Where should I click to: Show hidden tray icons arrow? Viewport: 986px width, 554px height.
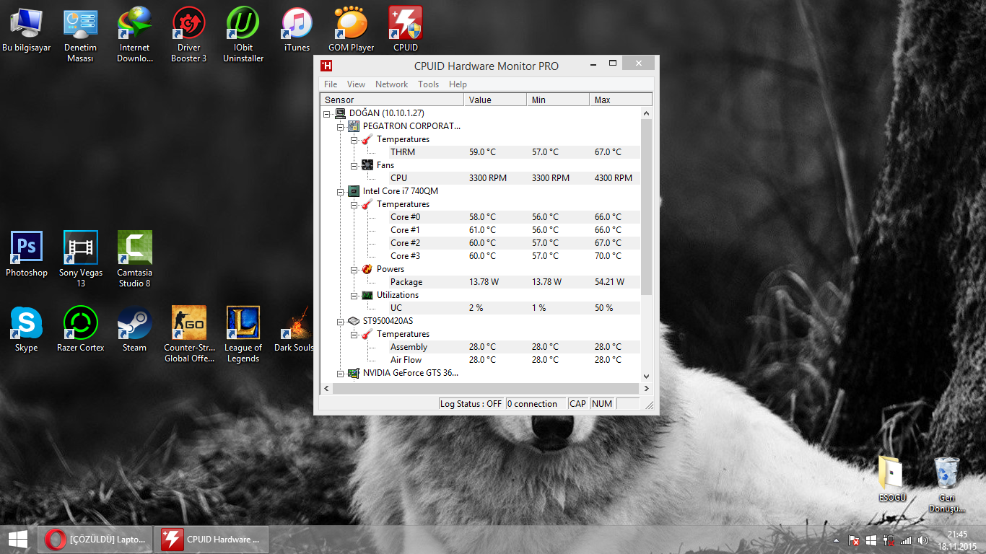pyautogui.click(x=837, y=540)
